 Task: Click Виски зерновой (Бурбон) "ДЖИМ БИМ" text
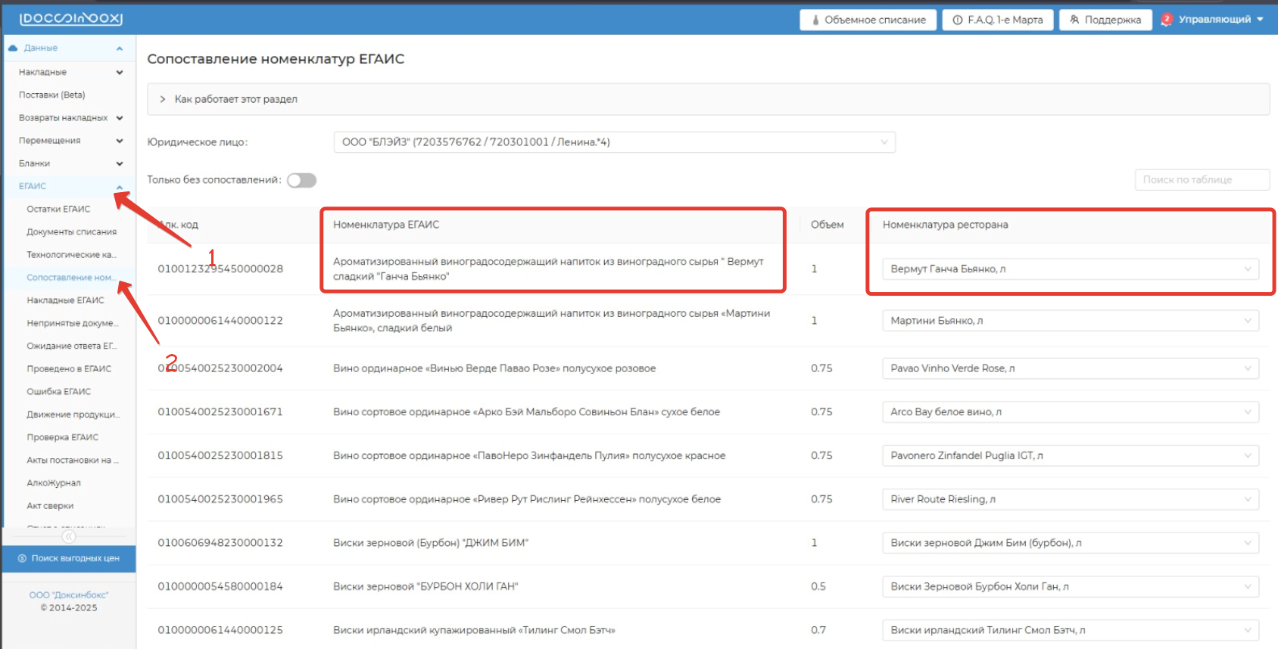[431, 543]
